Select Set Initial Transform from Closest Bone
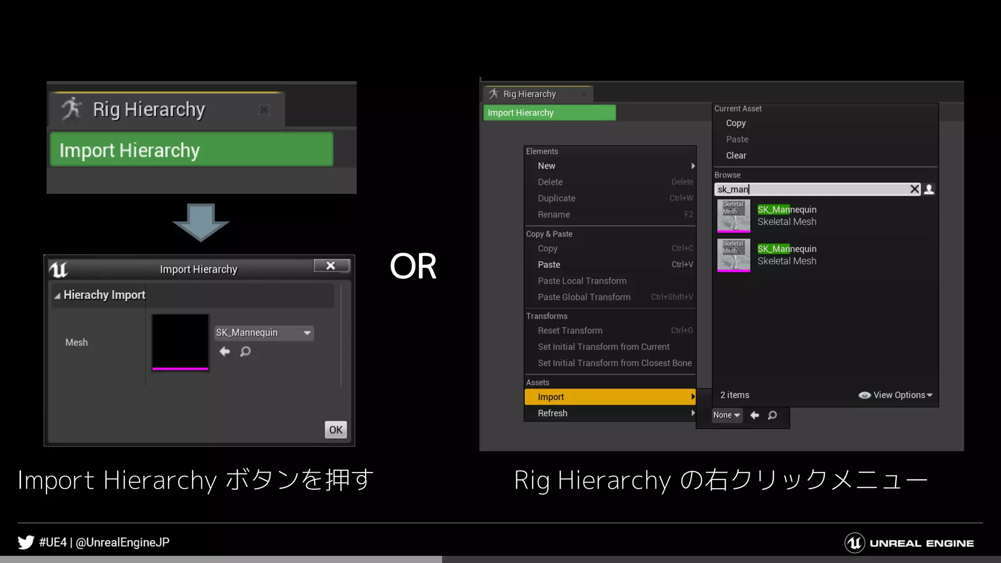Image resolution: width=1001 pixels, height=563 pixels. pos(610,363)
